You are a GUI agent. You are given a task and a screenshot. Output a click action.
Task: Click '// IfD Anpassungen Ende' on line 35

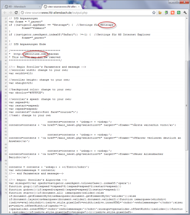(x=27, y=44)
